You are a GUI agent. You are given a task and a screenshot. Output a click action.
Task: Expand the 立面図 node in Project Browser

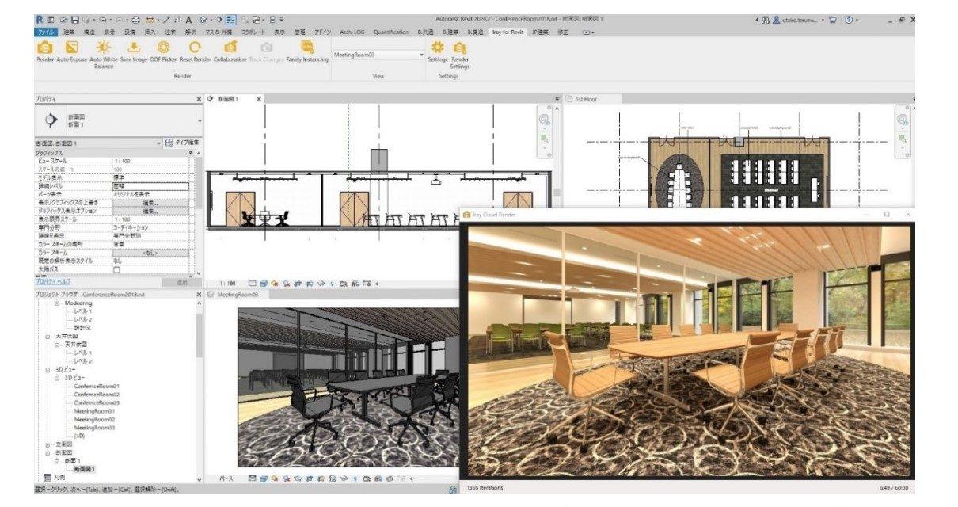pos(48,444)
